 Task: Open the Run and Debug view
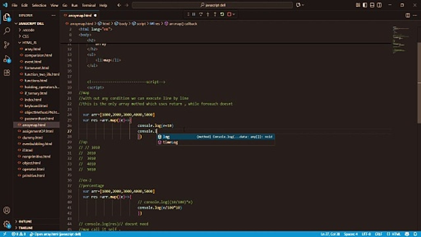pyautogui.click(x=7, y=59)
